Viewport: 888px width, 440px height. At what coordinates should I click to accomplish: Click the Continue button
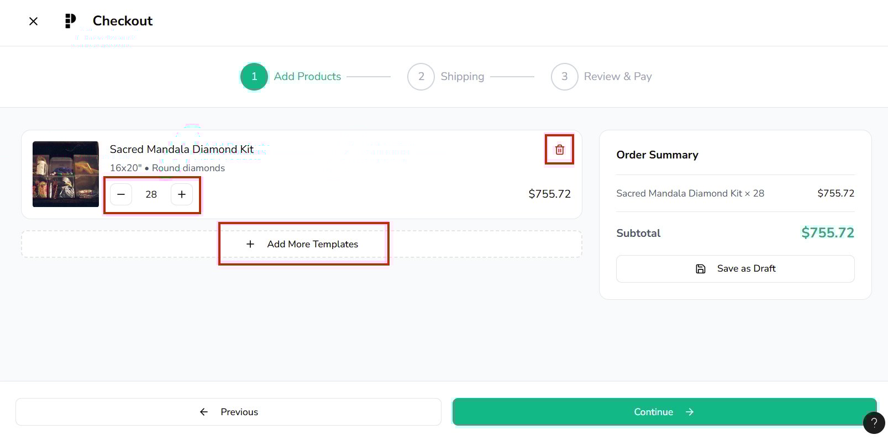point(664,412)
